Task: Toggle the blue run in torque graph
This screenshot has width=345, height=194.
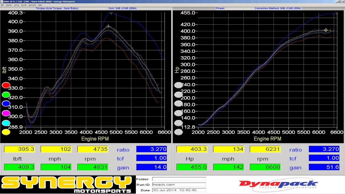Action: [6, 104]
